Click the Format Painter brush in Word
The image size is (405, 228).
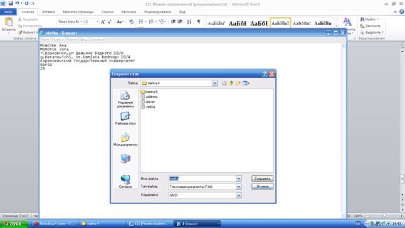pyautogui.click(x=20, y=33)
